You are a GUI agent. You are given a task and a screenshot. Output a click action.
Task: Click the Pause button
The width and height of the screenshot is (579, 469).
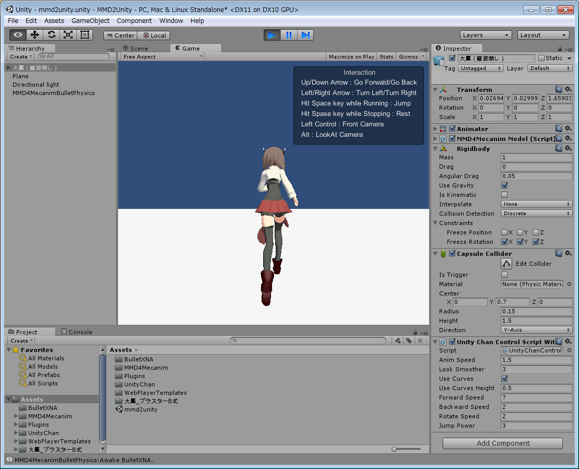[x=289, y=35]
